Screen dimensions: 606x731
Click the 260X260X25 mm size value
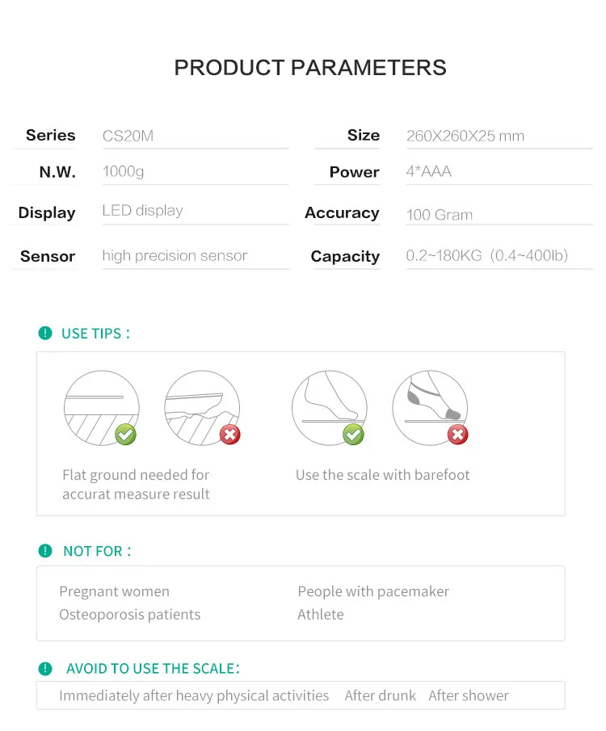coord(465,136)
